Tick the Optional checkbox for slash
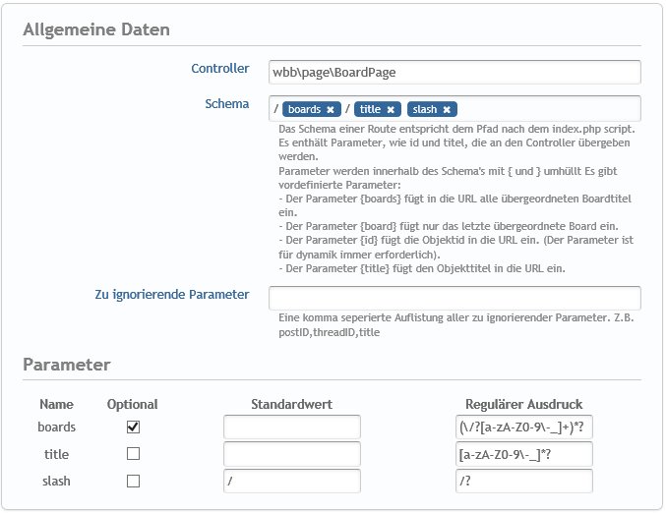 pos(134,481)
